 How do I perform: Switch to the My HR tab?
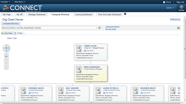click(x=19, y=14)
